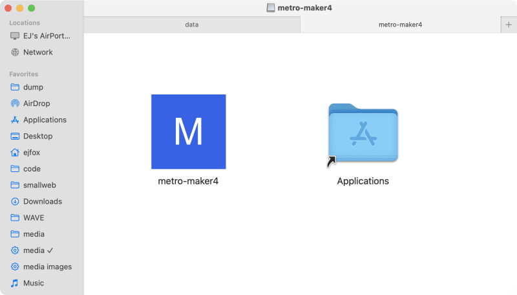
Task: Click the code folder icon
Action: 15,169
